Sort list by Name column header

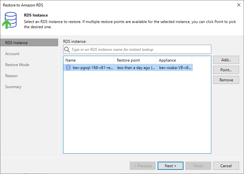[x=89, y=60]
